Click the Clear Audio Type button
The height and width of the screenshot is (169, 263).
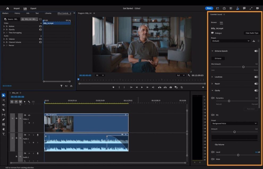pos(252,33)
